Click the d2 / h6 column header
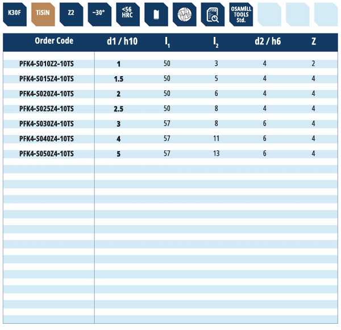 point(268,41)
